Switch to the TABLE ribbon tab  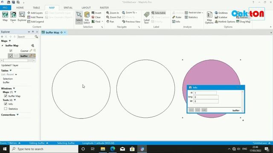(x=36, y=8)
